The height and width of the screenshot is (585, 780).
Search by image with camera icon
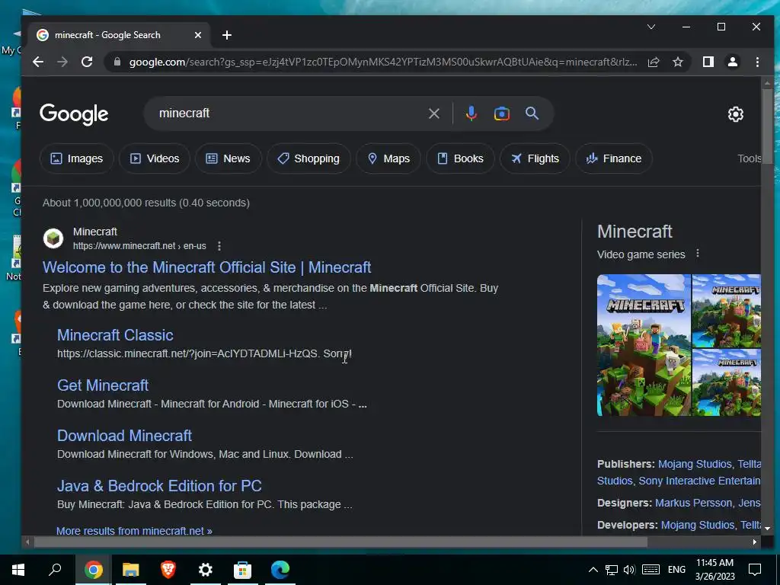[501, 113]
